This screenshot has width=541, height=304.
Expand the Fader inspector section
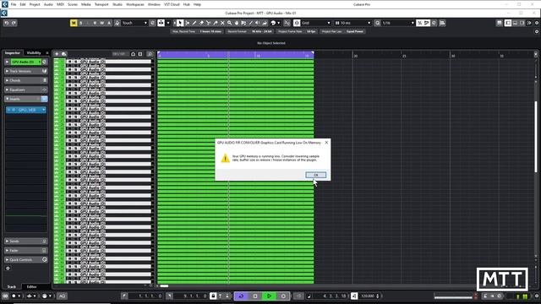26,251
